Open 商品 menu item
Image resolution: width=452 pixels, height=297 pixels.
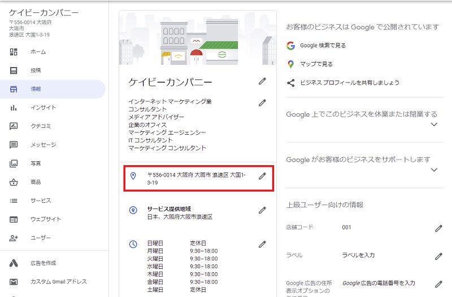tap(53, 182)
